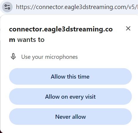
Task: Grant one-time microphone access
Action: 70,77
